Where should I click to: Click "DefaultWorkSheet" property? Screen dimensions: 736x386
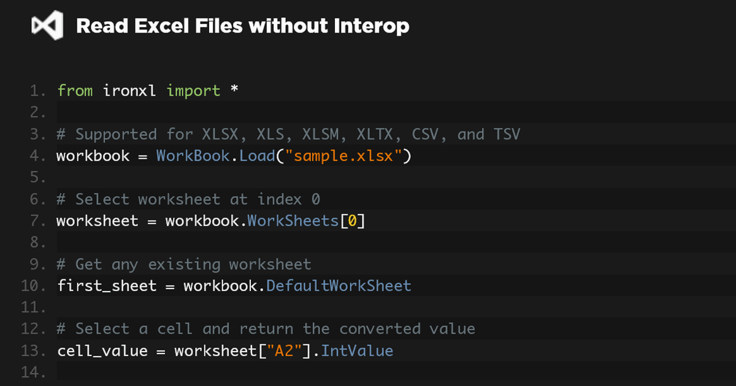click(x=339, y=286)
